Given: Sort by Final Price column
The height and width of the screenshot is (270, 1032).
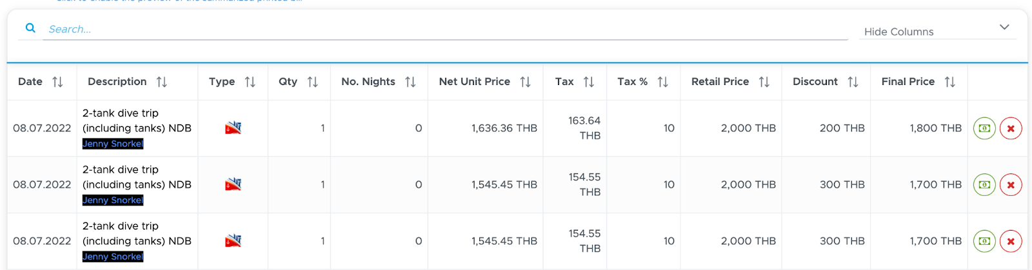Looking at the screenshot, I should pyautogui.click(x=949, y=82).
